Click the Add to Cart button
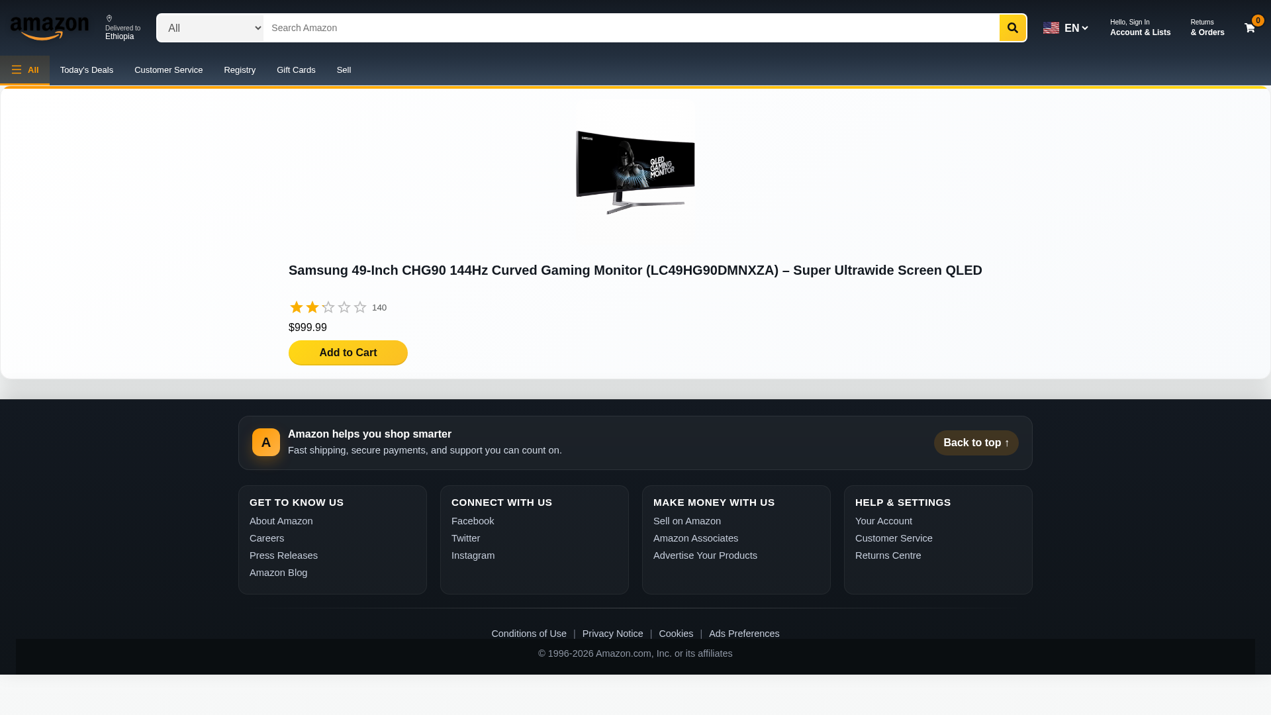 [348, 353]
